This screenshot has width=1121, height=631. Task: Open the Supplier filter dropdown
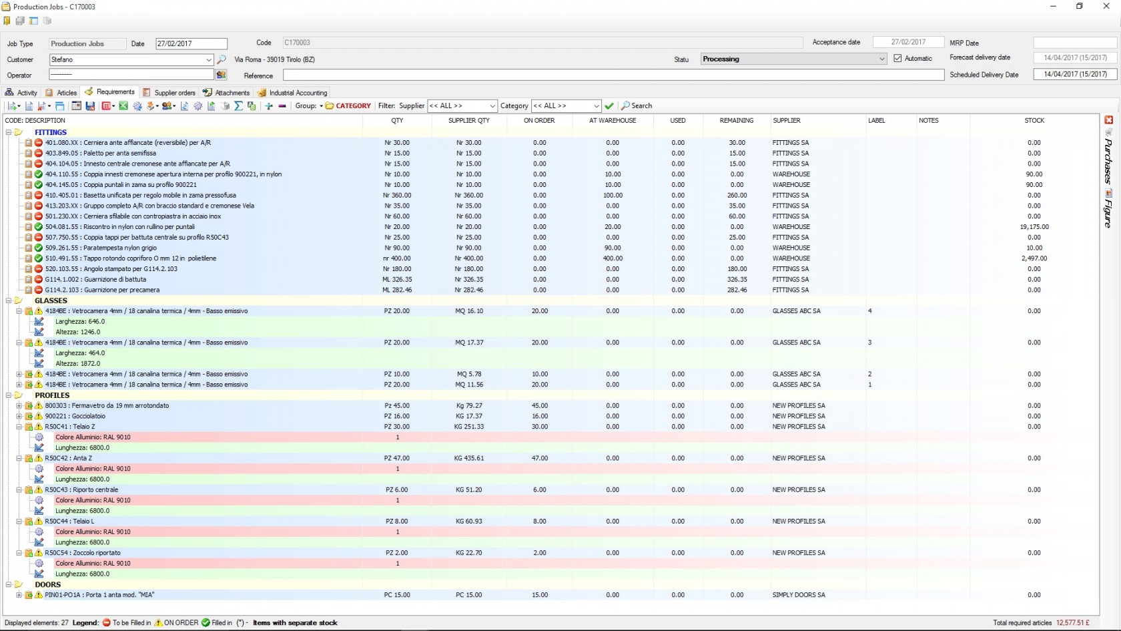point(492,106)
